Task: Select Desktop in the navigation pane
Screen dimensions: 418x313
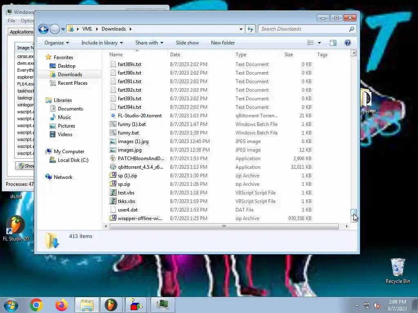Action: pos(67,66)
